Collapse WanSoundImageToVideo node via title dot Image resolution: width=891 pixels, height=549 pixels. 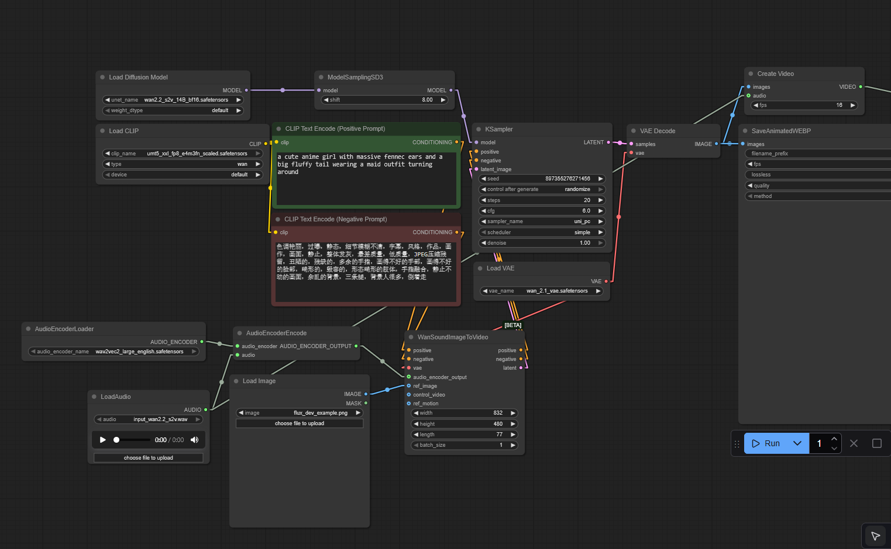click(411, 337)
